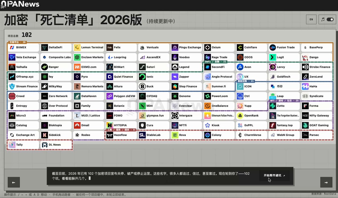Image resolution: width=338 pixels, height=198 pixels.
Task: Click the PANews logo in header
Action: coord(20,4)
